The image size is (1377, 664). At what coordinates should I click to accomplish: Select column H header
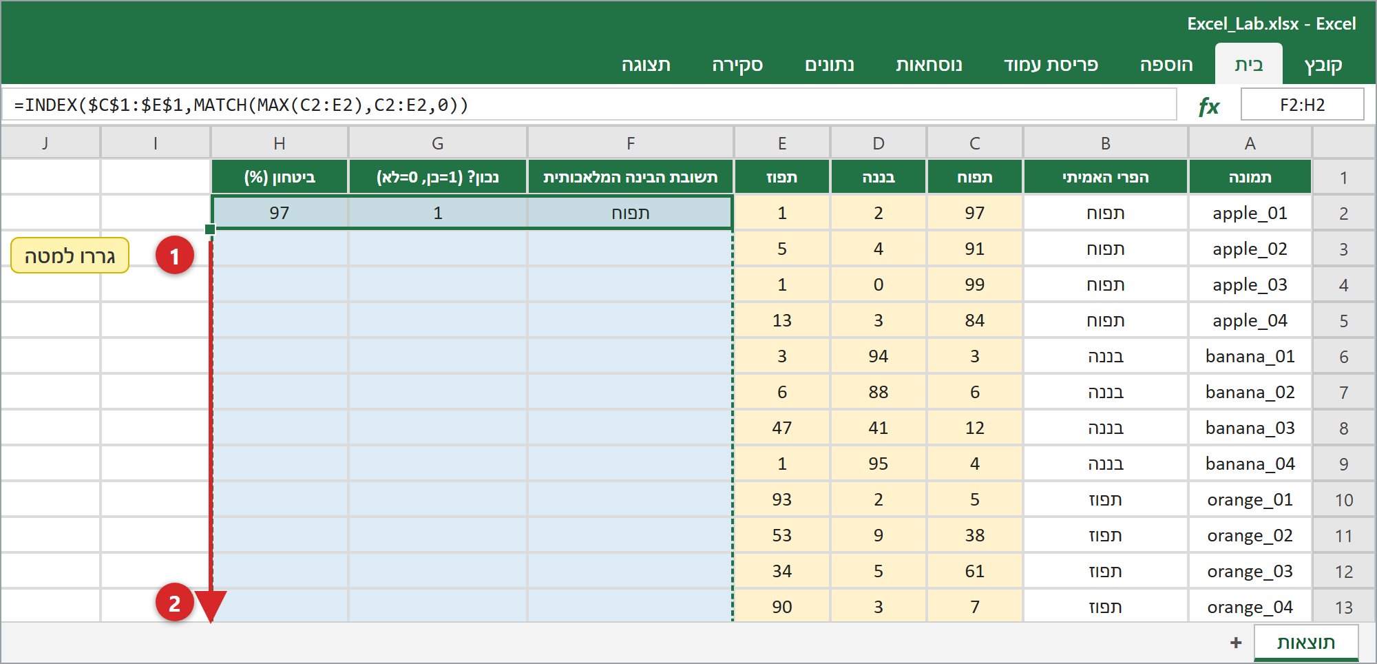(x=280, y=143)
